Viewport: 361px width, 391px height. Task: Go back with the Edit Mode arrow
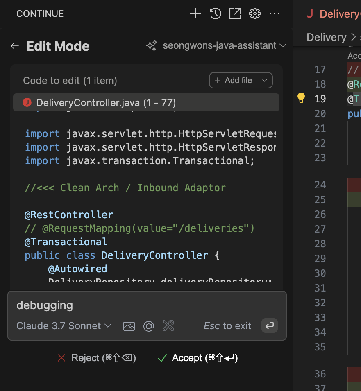(x=15, y=46)
